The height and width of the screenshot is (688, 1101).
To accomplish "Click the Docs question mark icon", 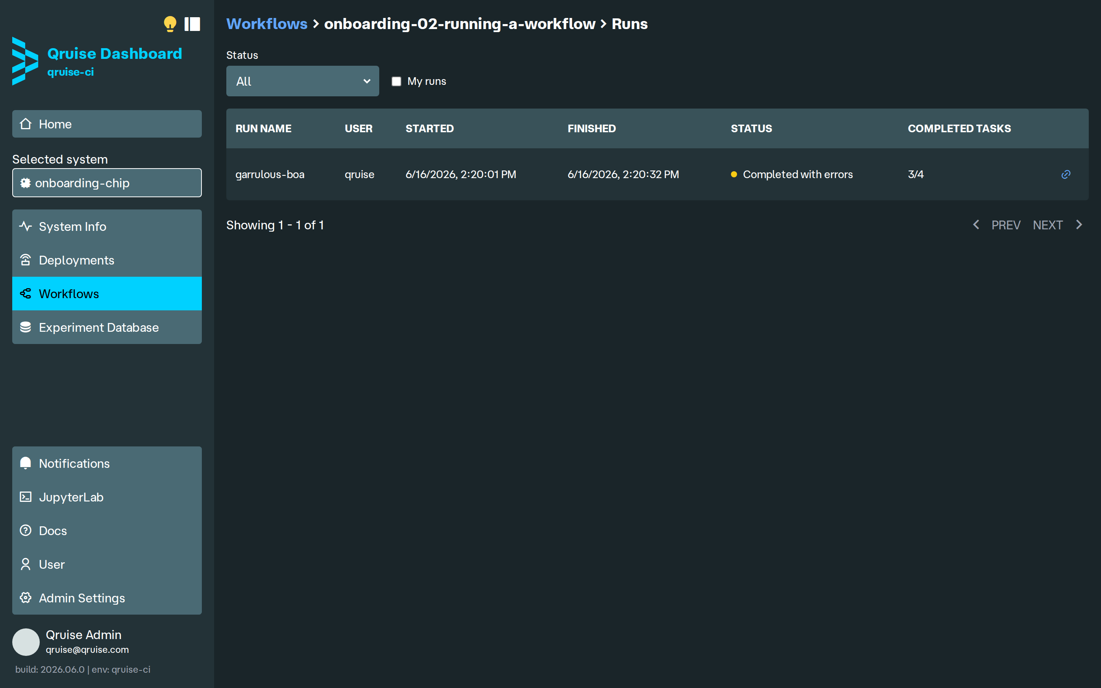I will [x=26, y=531].
